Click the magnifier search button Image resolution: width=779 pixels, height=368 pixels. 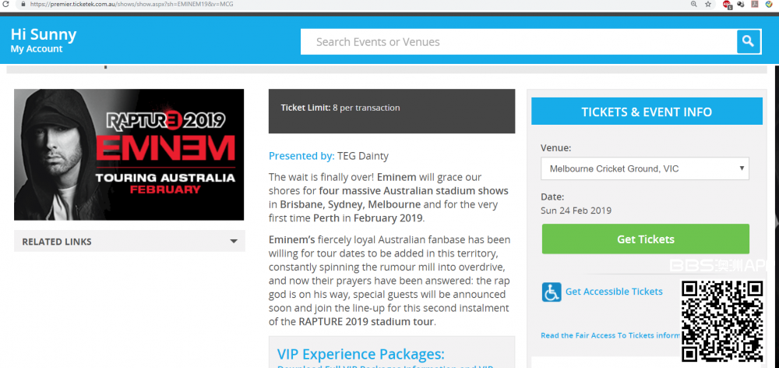point(748,42)
